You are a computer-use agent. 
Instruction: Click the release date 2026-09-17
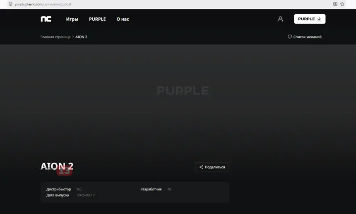86,195
